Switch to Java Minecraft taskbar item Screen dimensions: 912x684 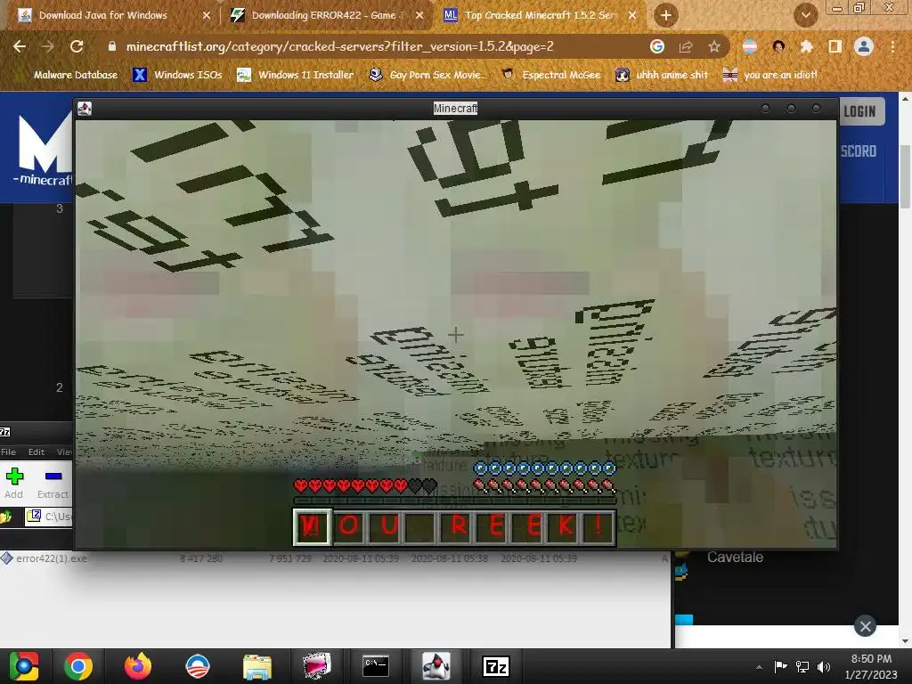pos(436,666)
